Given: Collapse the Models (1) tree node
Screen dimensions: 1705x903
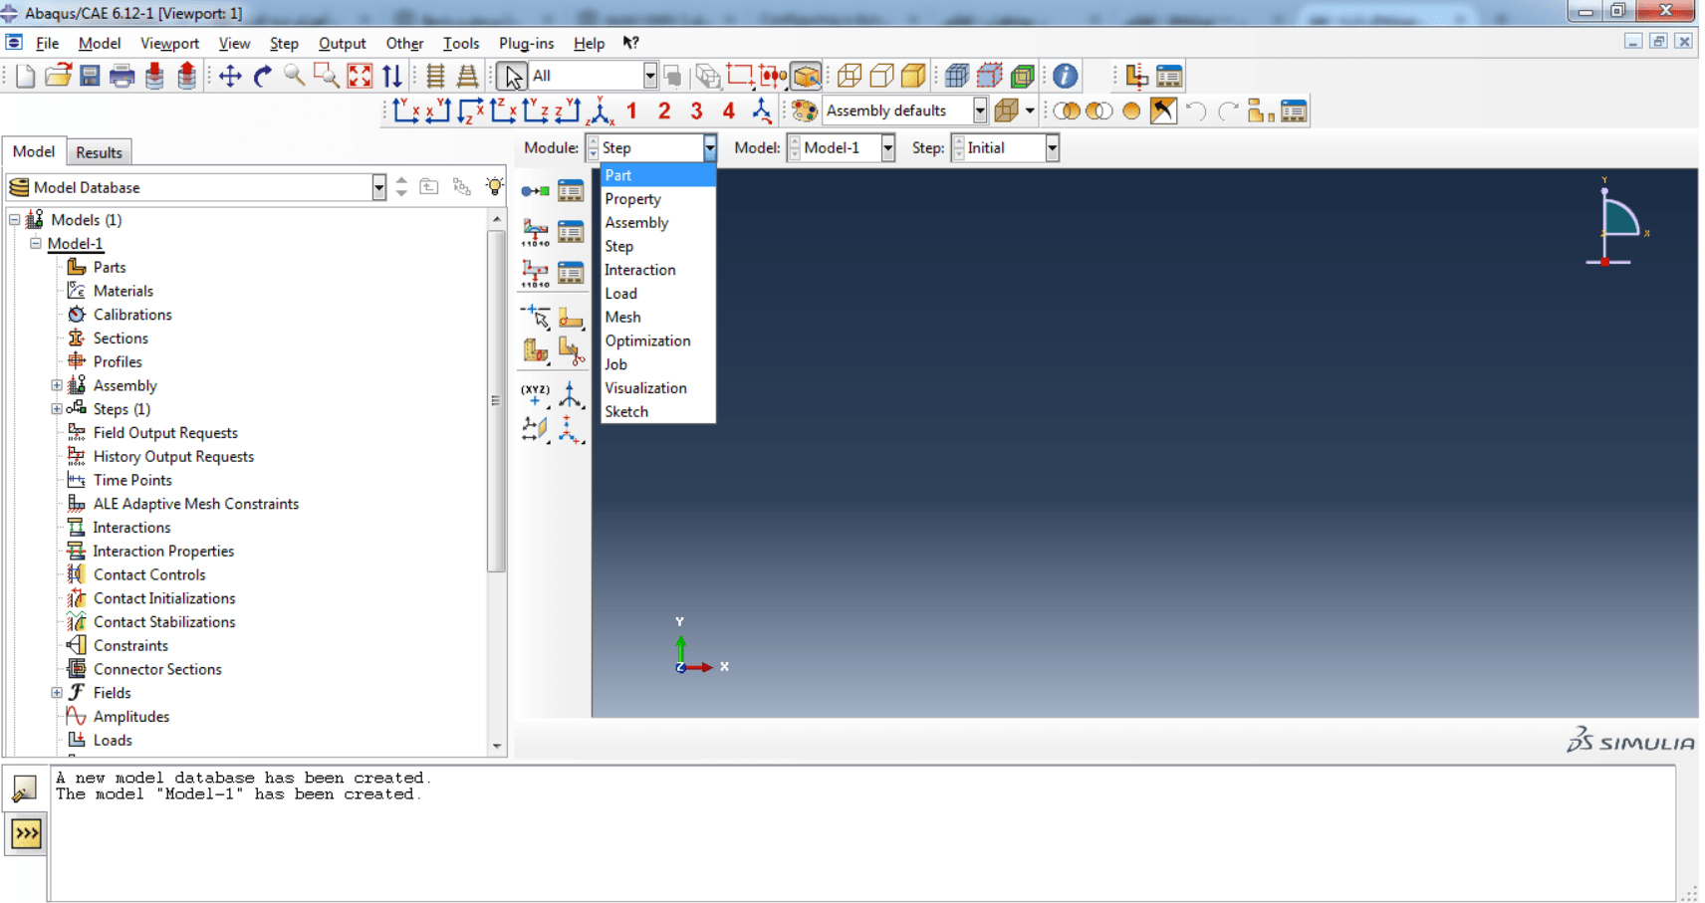Looking at the screenshot, I should pos(15,220).
